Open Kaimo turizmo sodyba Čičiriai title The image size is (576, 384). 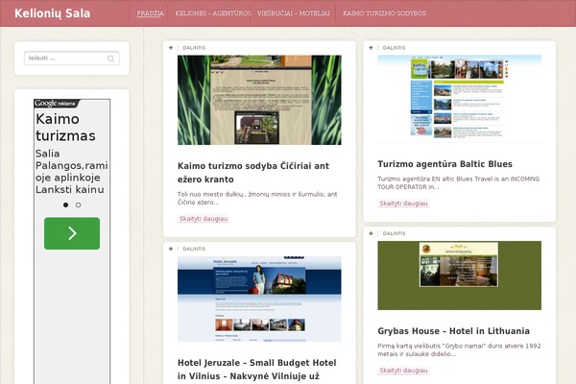pos(253,173)
